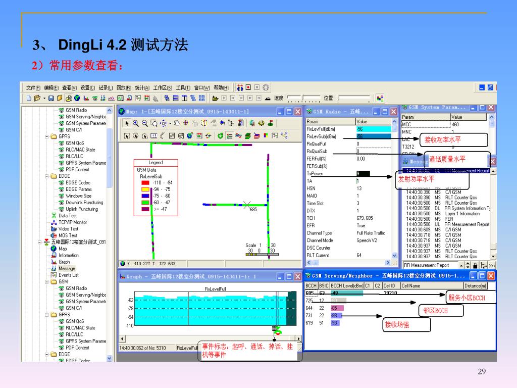Screen dimensions: 517x388
Task: Select the Events List tree item
Action: (69, 275)
